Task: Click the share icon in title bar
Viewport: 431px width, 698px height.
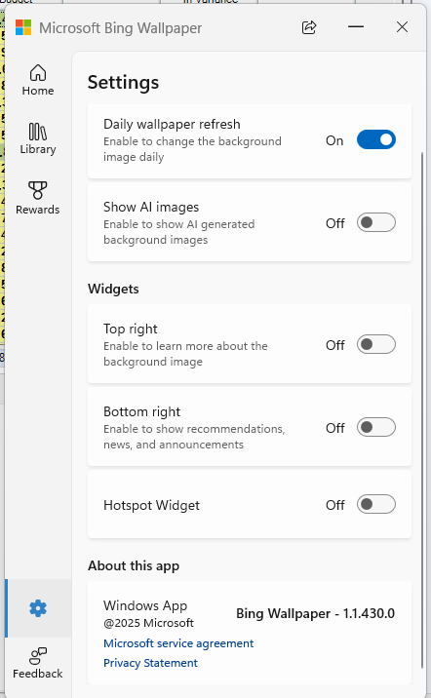Action: [x=309, y=27]
